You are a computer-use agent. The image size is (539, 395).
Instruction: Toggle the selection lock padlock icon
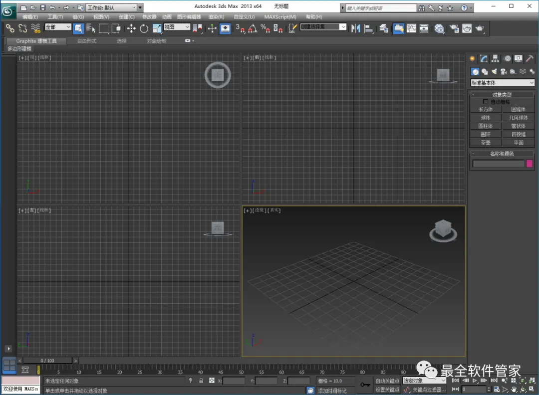pyautogui.click(x=201, y=381)
